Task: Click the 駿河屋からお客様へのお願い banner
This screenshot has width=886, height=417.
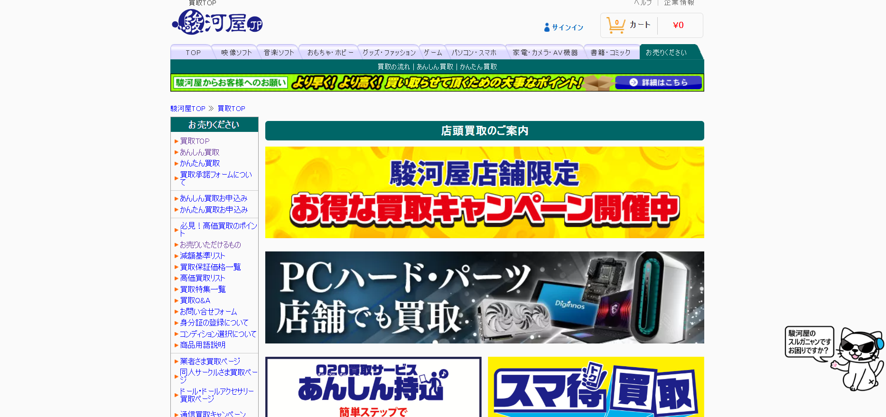Action: tap(437, 83)
